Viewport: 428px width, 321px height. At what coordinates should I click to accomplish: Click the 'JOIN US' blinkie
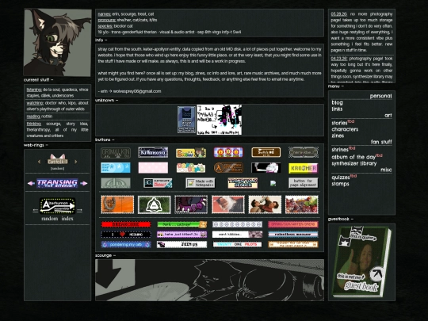(182, 245)
